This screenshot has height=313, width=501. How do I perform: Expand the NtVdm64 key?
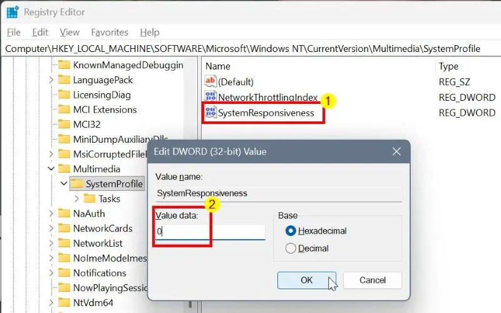[x=51, y=302]
